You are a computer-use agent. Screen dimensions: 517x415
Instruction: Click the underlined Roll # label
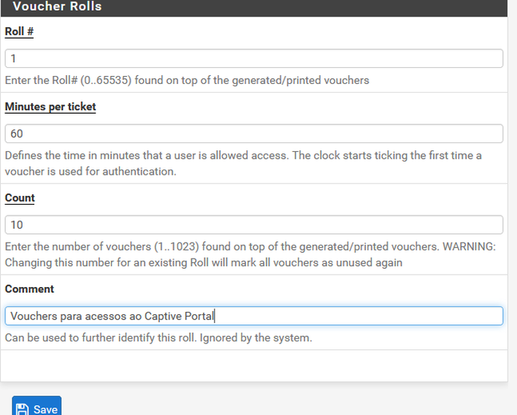tap(19, 31)
